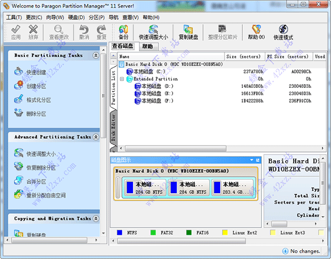Click the 复制硬盘 toolbar icon
The height and width of the screenshot is (259, 331).
click(188, 29)
